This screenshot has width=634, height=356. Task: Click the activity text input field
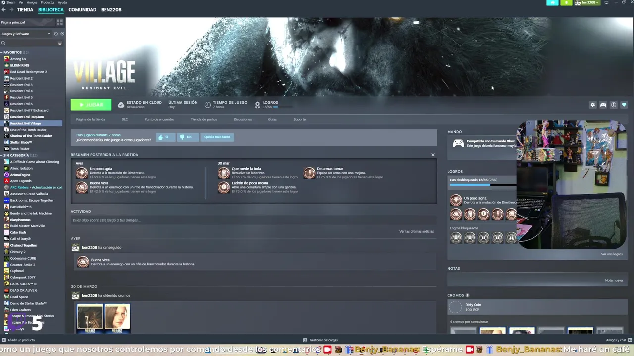click(x=253, y=220)
